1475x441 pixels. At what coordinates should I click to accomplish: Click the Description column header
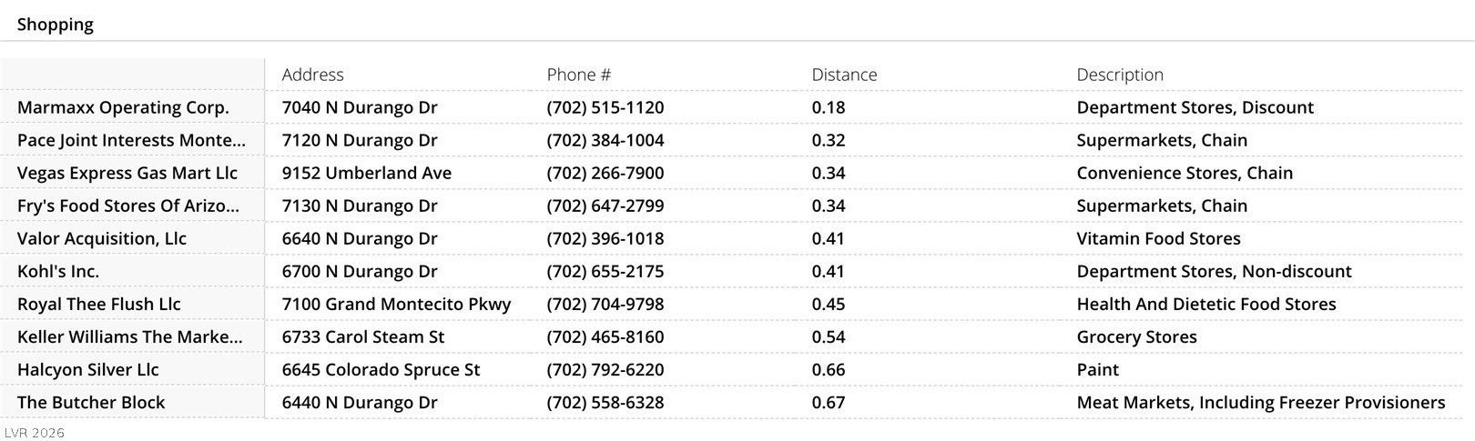(x=1119, y=75)
